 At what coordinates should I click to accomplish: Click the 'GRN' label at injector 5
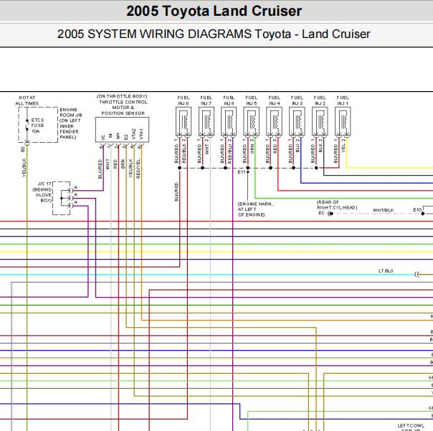[252, 149]
